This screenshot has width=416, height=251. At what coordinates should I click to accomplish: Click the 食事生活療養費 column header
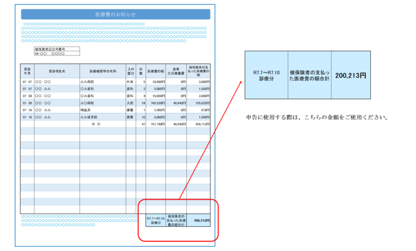pos(177,71)
